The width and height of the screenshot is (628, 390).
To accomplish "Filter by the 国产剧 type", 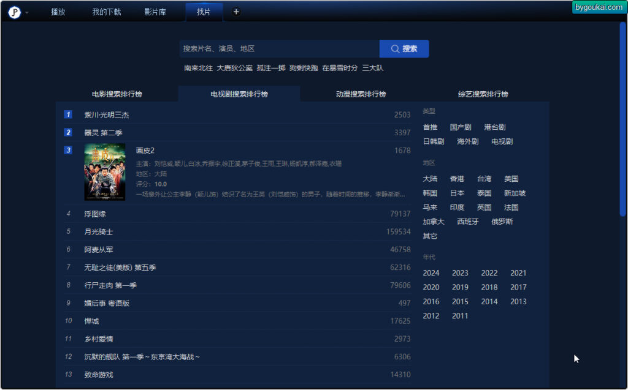I will (461, 127).
